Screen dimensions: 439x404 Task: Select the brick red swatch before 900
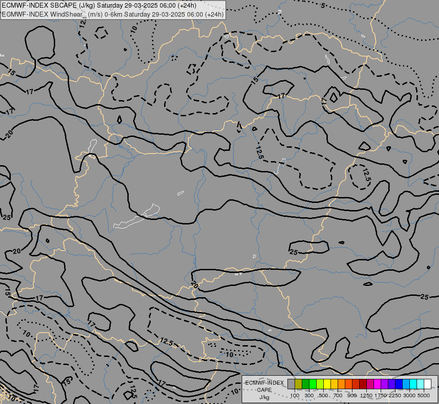coord(356,384)
